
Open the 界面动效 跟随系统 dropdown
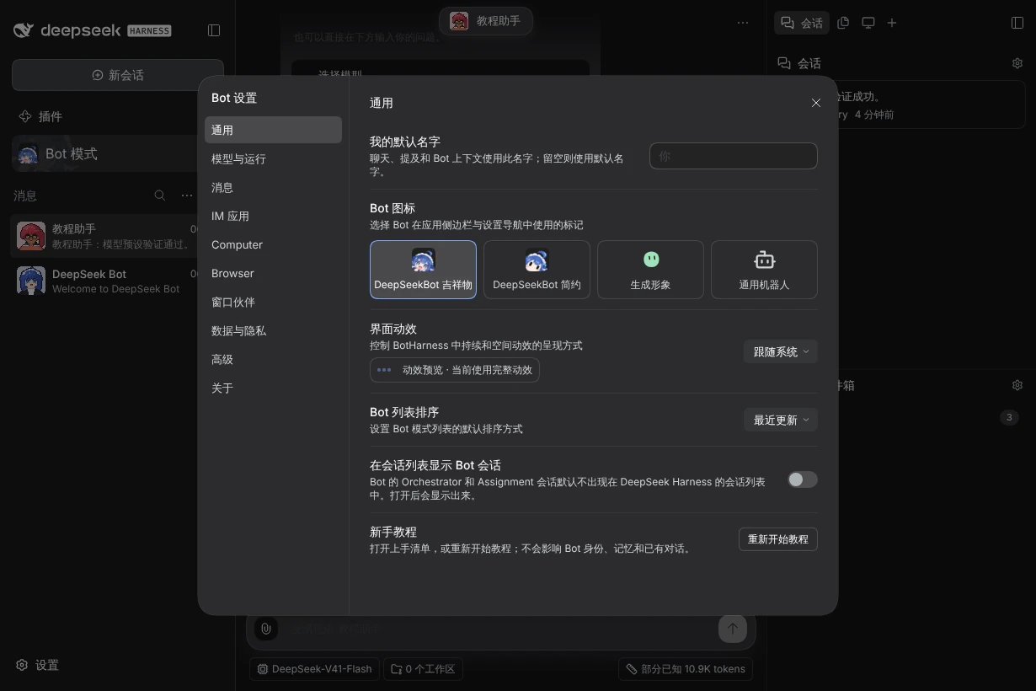click(x=780, y=351)
